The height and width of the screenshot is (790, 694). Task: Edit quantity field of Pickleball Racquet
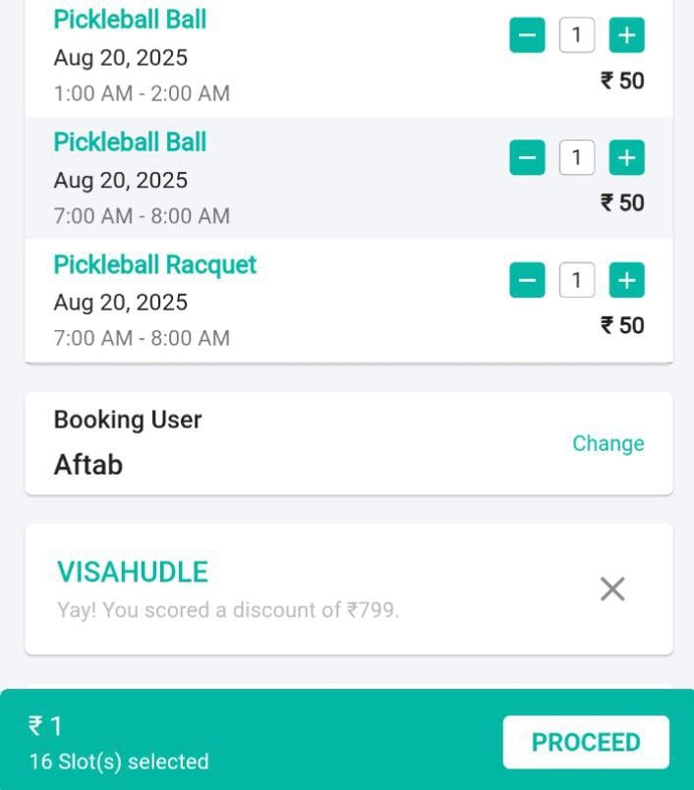point(577,280)
